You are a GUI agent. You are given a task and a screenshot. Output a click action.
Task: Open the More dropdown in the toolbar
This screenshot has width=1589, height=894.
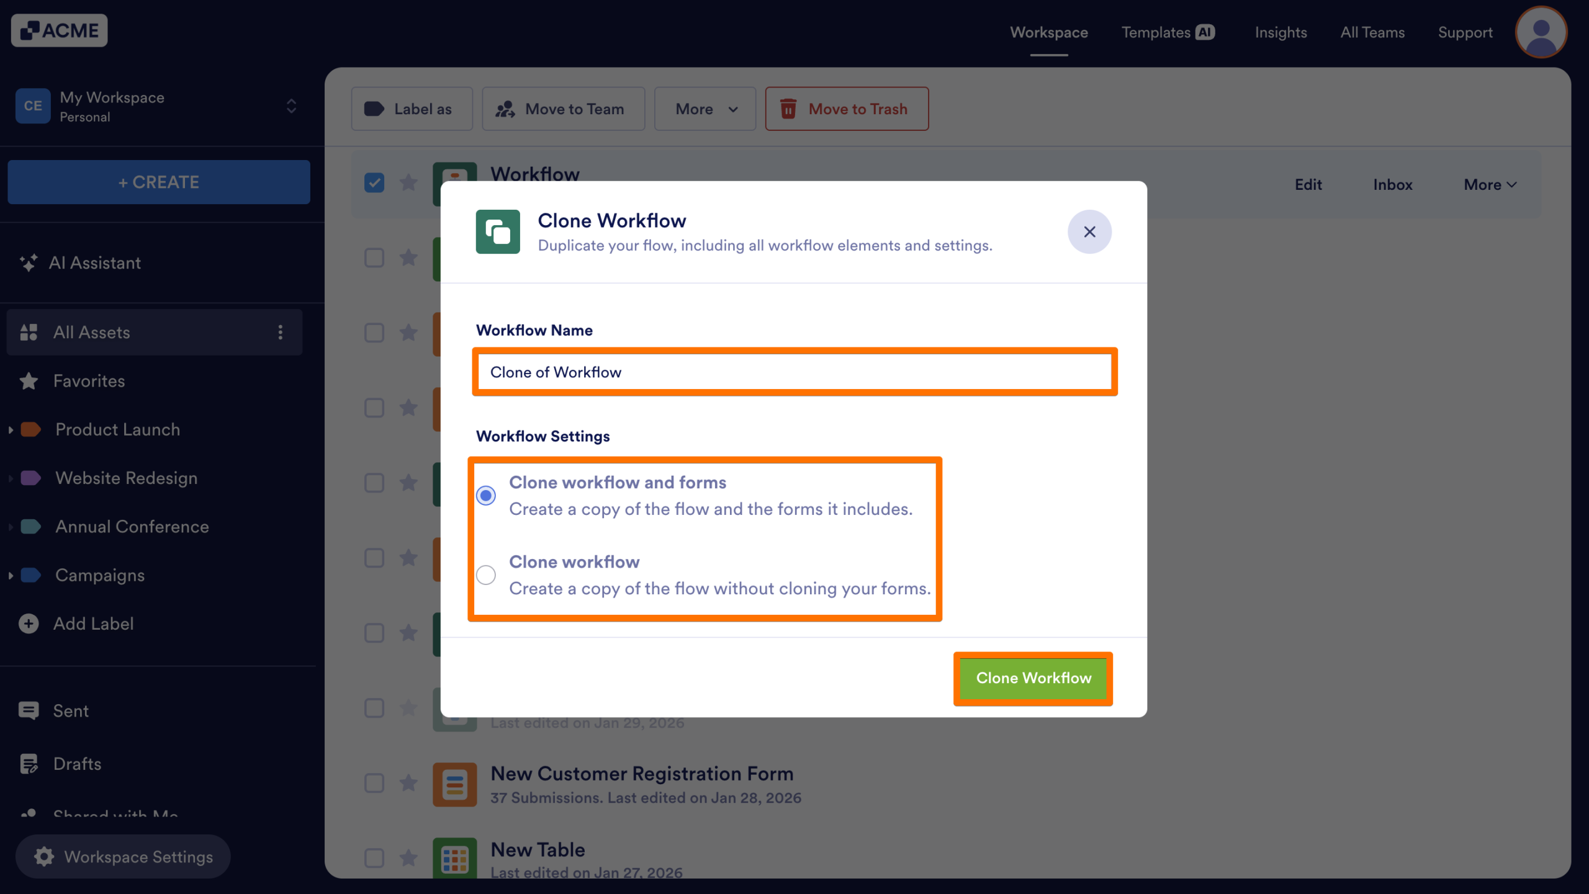tap(704, 109)
